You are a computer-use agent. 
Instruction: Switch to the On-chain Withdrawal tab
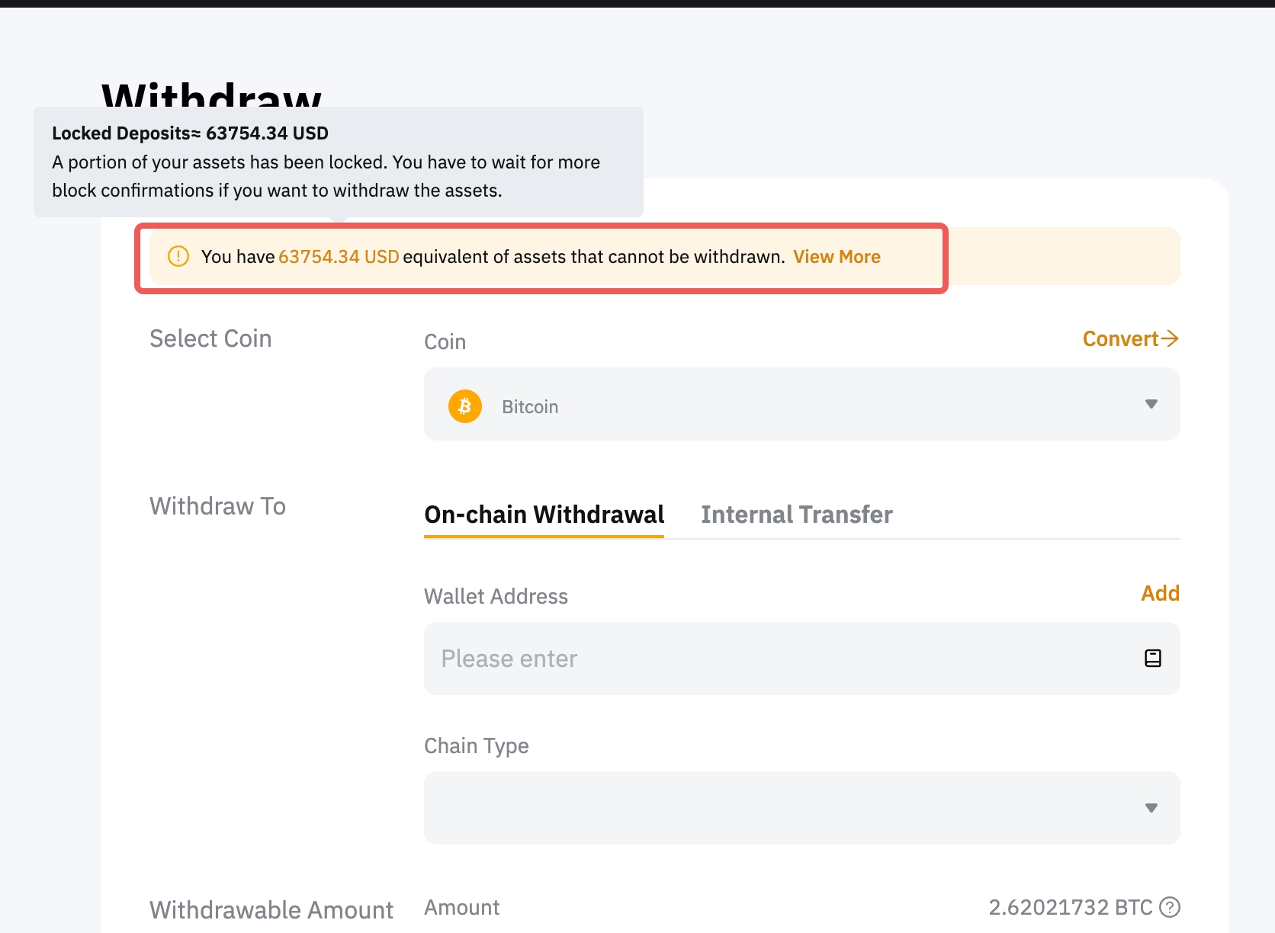click(544, 515)
